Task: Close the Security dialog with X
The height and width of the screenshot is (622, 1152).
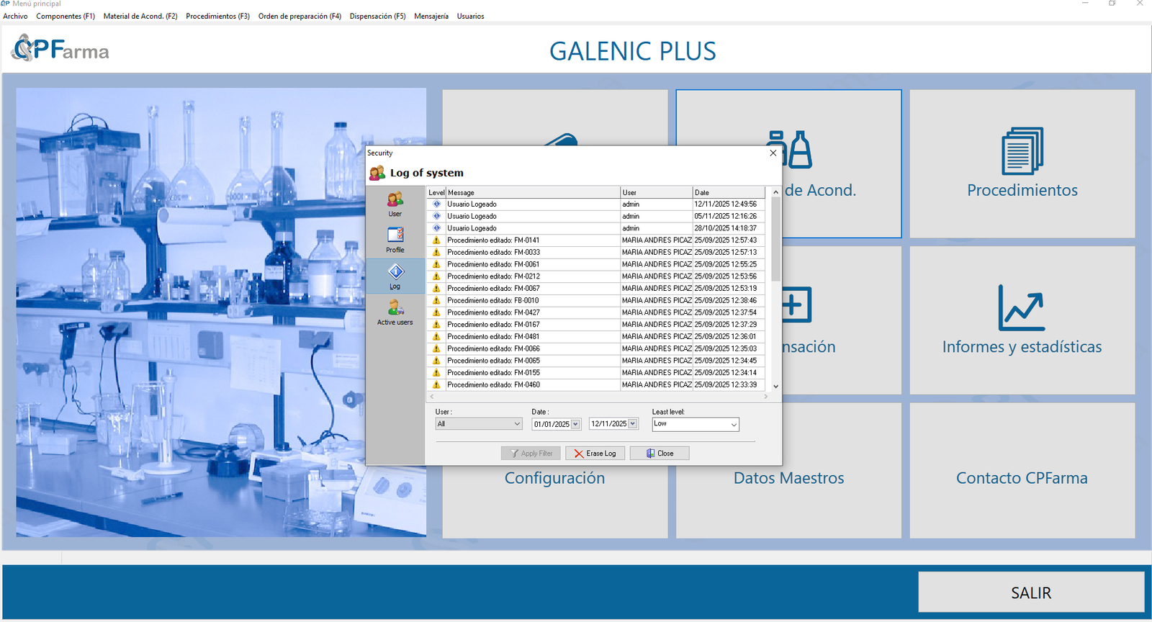Action: tap(773, 153)
